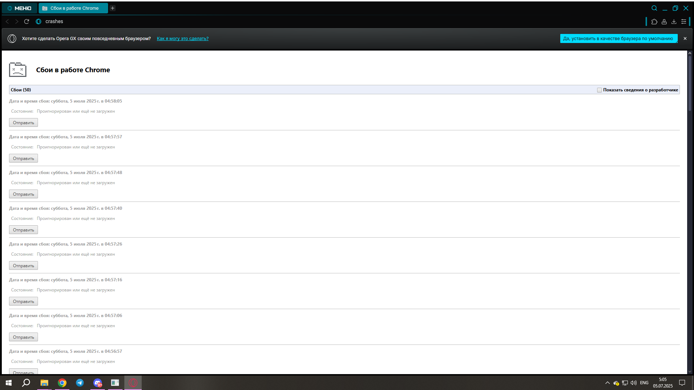Send crash report from 04:57:57
This screenshot has height=390, width=694.
point(23,159)
